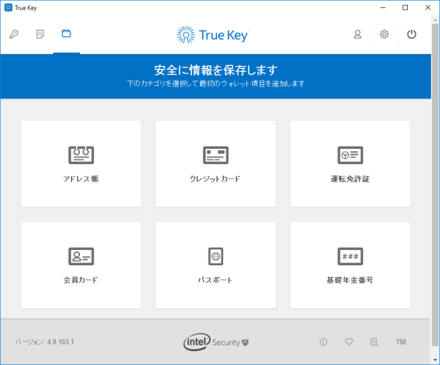Click heading 安全に情報を保存します
The width and height of the screenshot is (440, 365).
tap(216, 70)
